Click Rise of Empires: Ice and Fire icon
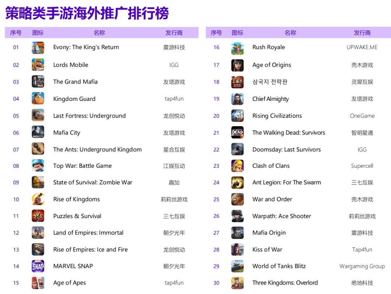The width and height of the screenshot is (391, 294). [38, 250]
